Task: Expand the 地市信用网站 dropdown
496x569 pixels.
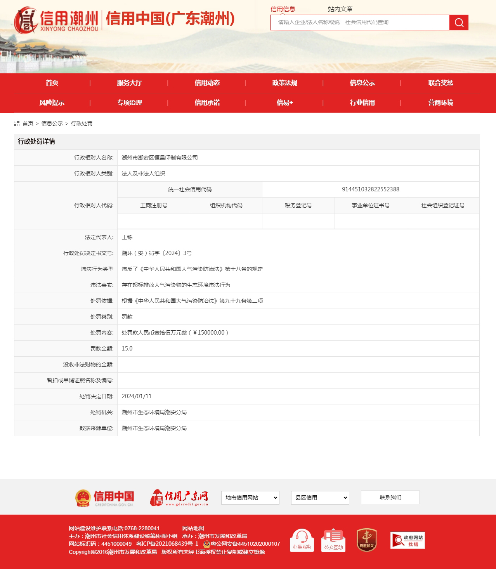Action: (x=250, y=498)
